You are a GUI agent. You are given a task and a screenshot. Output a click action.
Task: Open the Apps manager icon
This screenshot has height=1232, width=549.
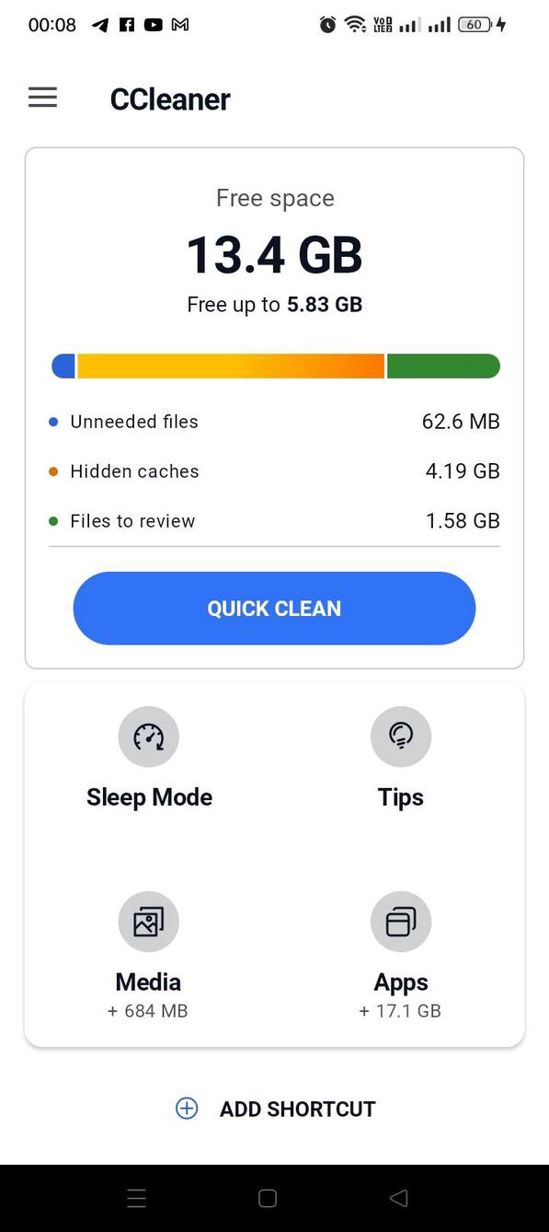pos(400,921)
